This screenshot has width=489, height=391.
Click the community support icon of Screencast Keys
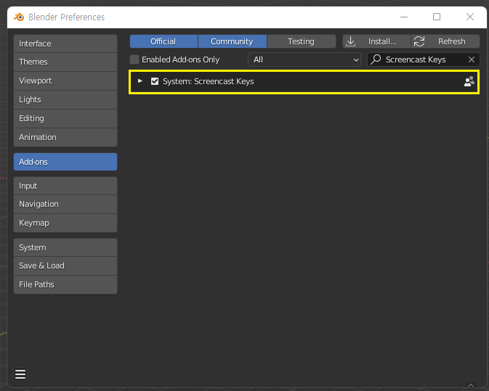coord(469,81)
